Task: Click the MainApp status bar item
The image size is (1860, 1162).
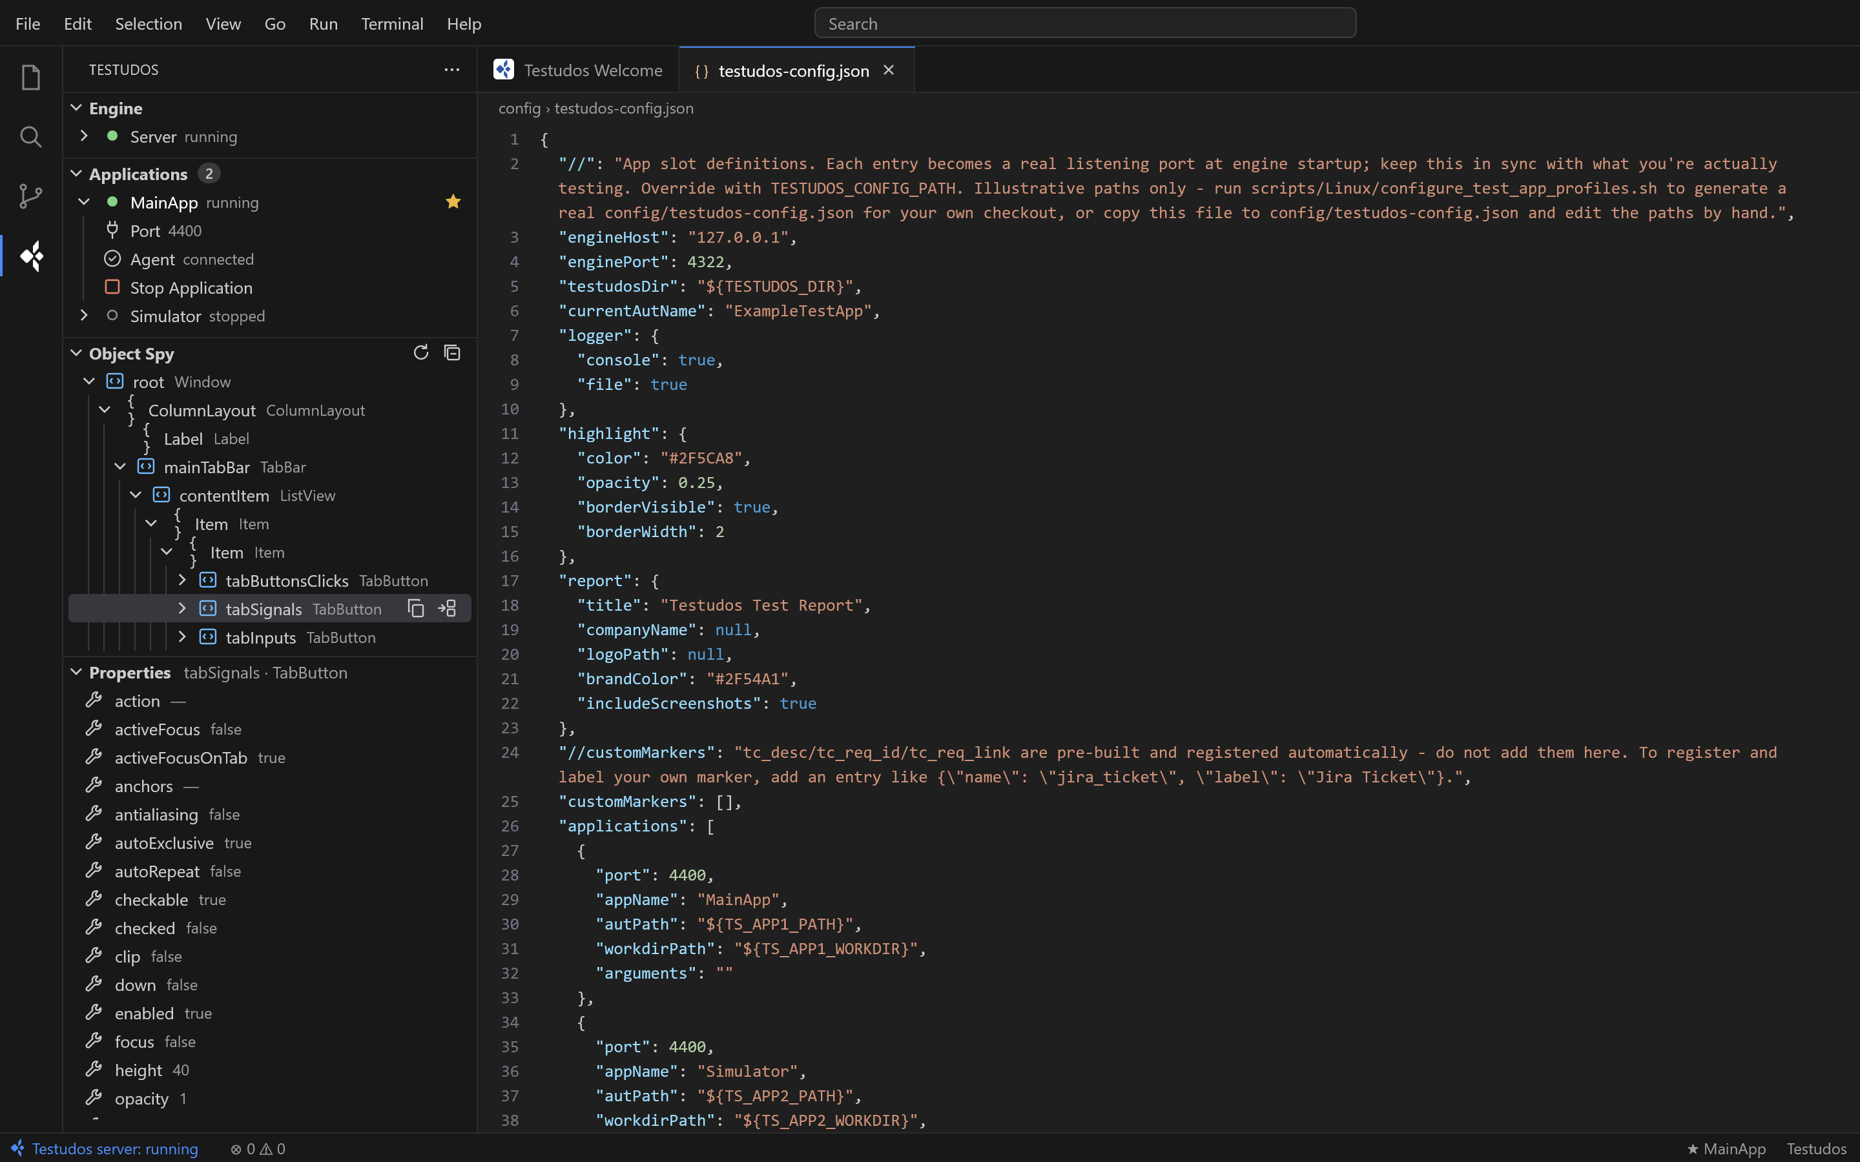Action: pos(1726,1148)
